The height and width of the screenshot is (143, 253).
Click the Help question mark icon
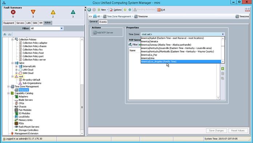pos(125,10)
